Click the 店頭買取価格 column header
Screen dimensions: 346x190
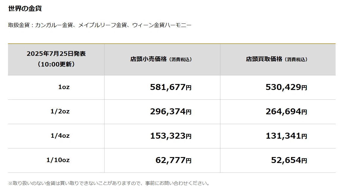pyautogui.click(x=264, y=59)
